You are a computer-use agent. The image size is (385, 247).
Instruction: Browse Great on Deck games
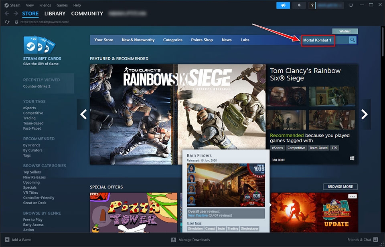coord(34,203)
